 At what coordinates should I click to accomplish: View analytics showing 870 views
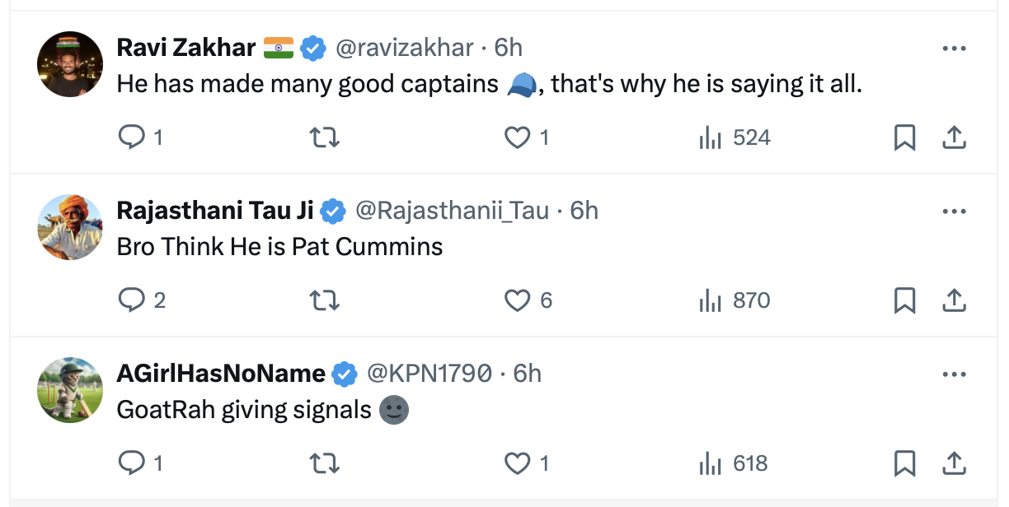click(x=734, y=300)
